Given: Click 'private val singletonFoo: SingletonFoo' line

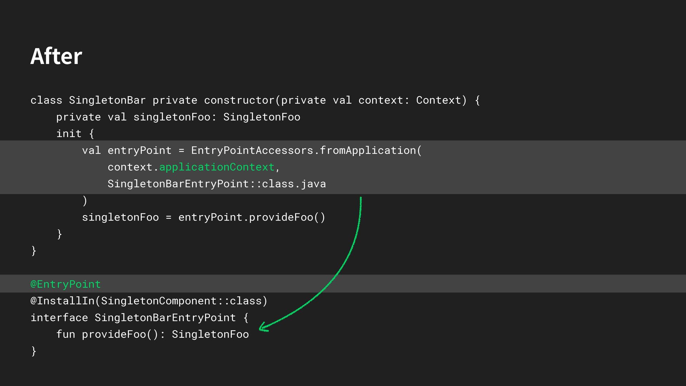Looking at the screenshot, I should point(178,117).
